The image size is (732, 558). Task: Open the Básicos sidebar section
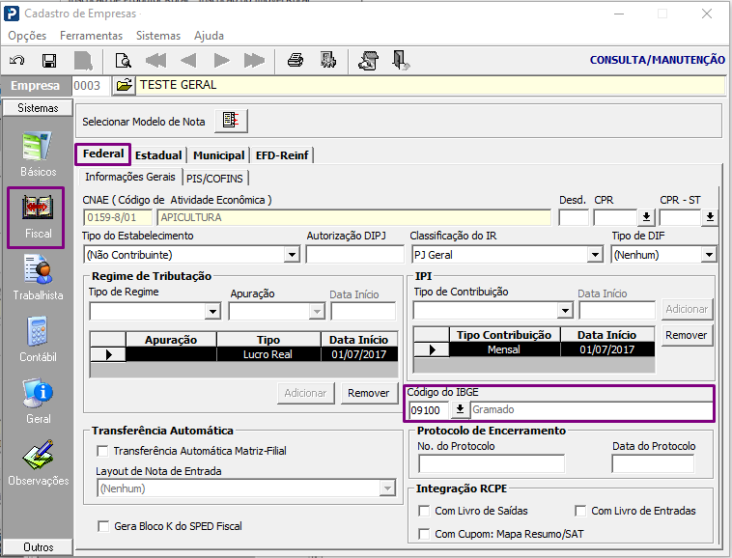(38, 154)
